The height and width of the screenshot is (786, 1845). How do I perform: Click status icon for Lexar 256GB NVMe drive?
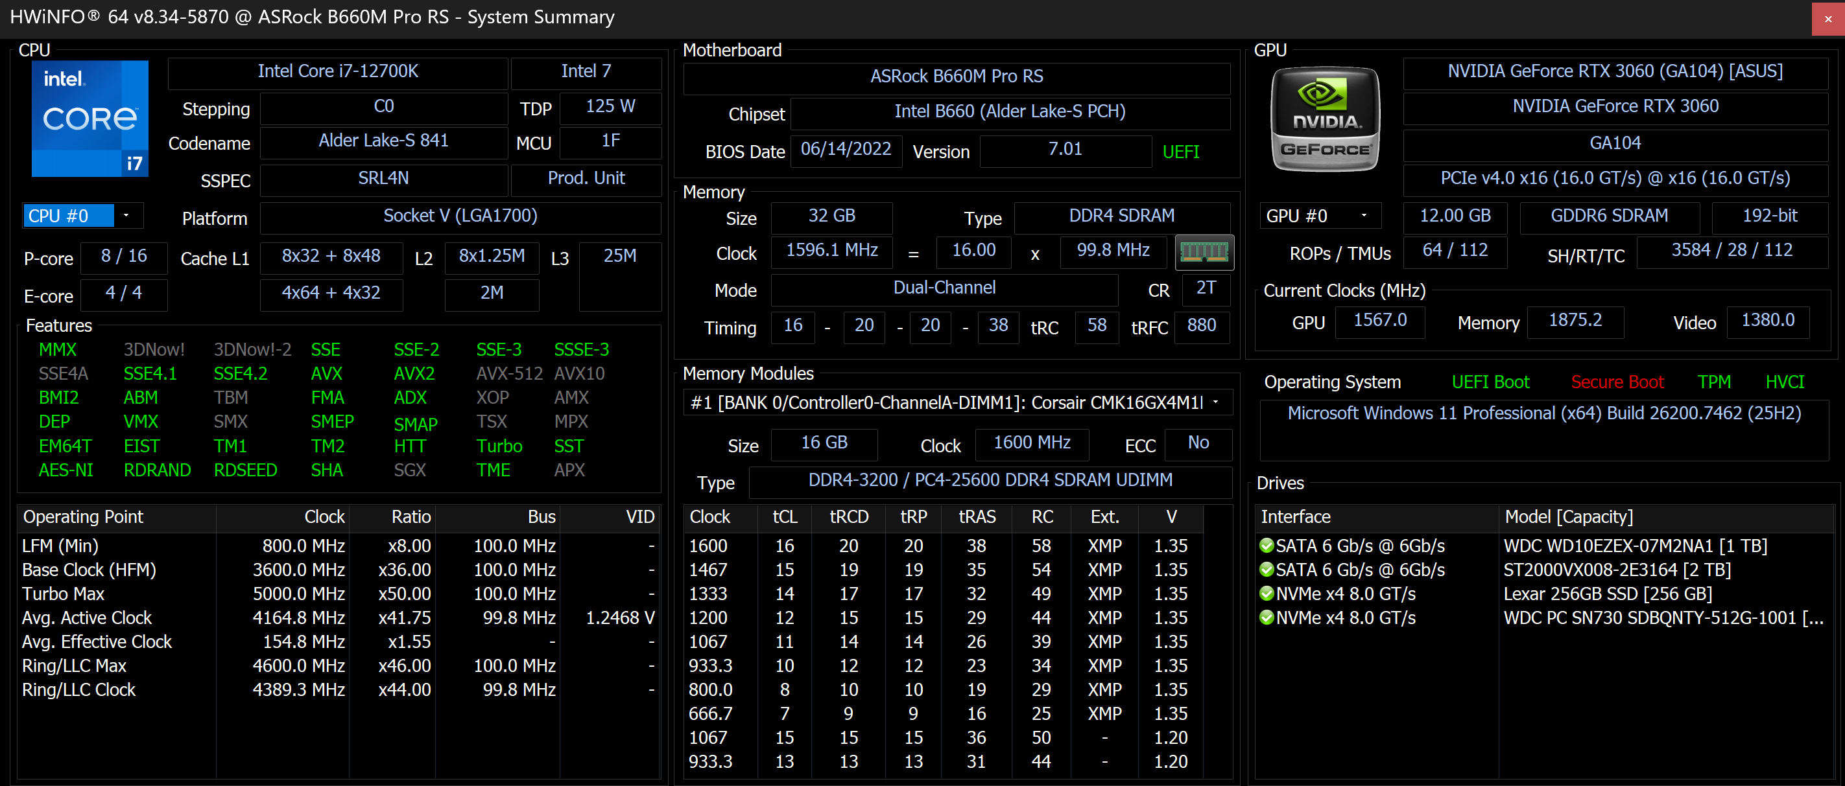tap(1267, 594)
